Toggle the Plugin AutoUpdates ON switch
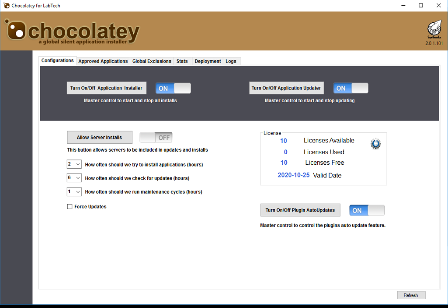 coord(367,211)
